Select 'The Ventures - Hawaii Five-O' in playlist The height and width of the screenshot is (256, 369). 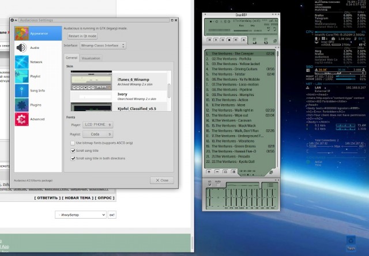click(240, 151)
